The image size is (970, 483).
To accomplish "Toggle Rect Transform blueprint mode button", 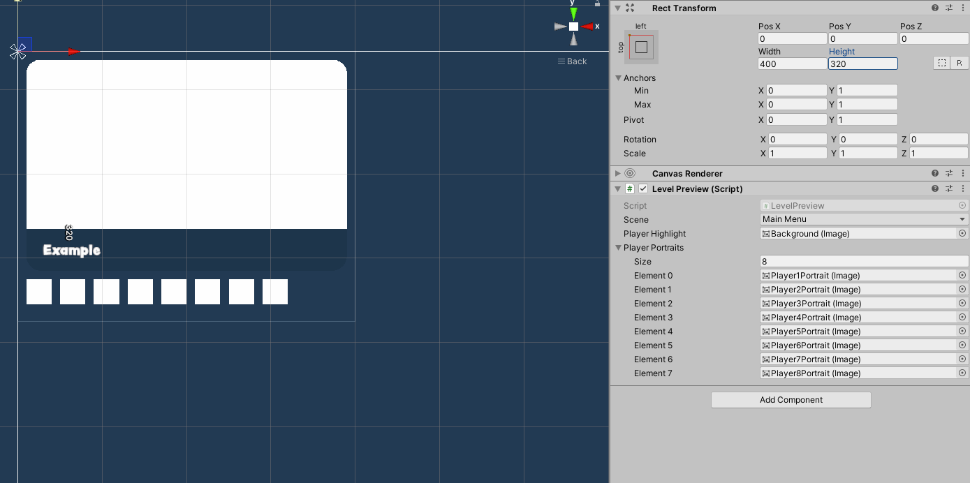I will (942, 63).
